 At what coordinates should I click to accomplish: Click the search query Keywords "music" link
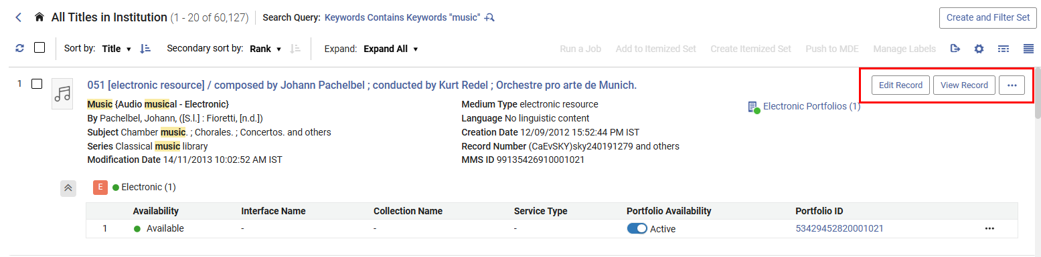[402, 17]
